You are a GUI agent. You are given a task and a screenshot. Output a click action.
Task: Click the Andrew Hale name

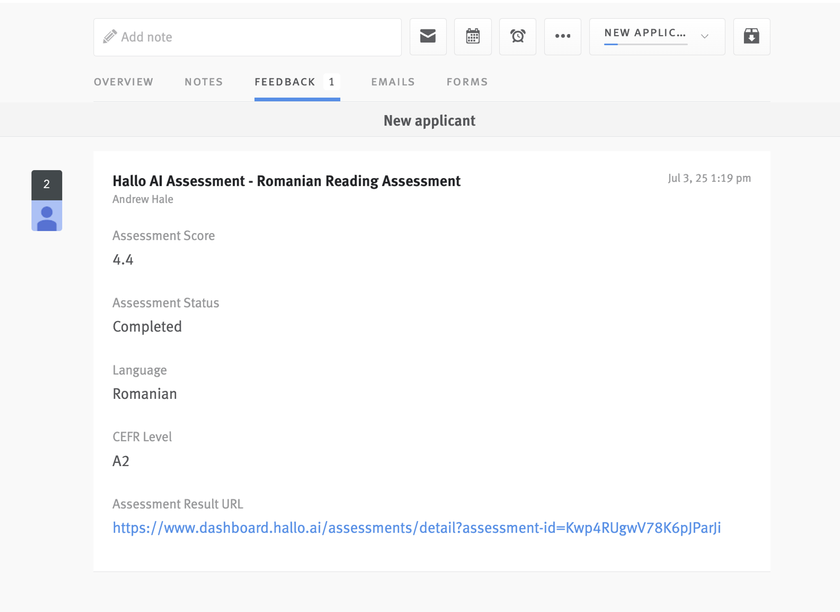click(143, 199)
